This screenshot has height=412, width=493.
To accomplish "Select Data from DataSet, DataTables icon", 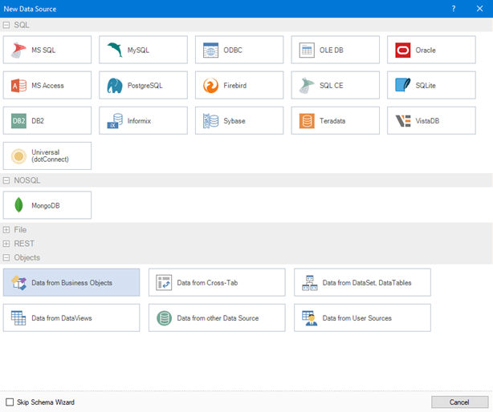I will [x=310, y=282].
